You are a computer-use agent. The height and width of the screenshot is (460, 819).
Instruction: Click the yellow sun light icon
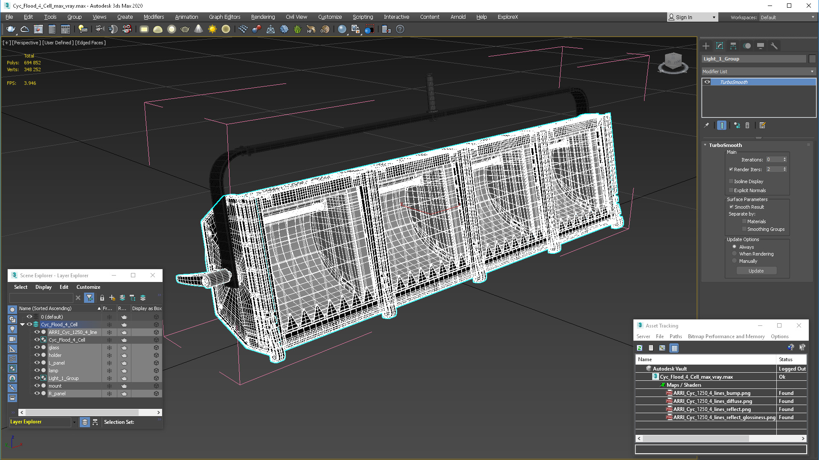pos(212,29)
